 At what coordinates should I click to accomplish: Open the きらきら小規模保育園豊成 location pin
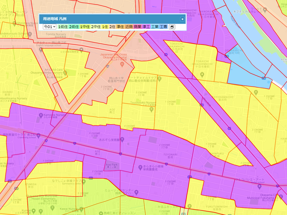click(x=141, y=167)
